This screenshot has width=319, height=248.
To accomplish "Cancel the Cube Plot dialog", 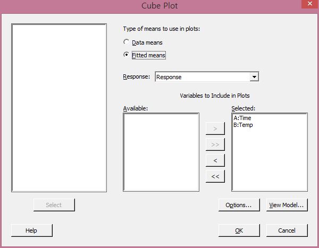I will click(x=287, y=230).
